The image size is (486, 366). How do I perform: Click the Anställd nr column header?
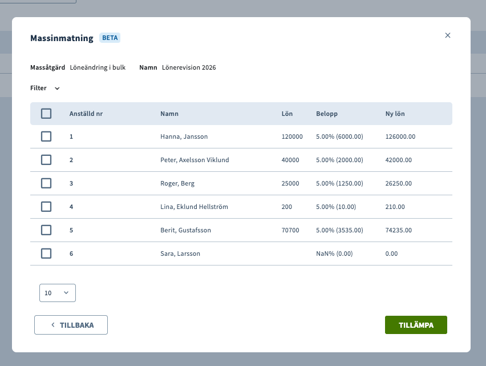click(86, 114)
